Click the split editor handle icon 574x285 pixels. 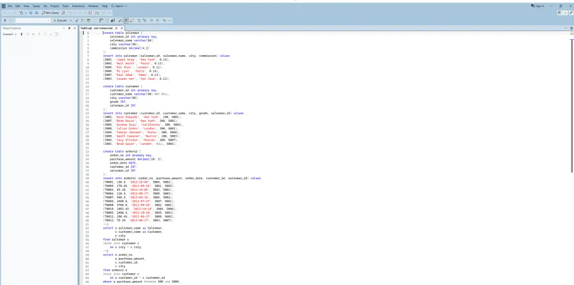[x=572, y=33]
